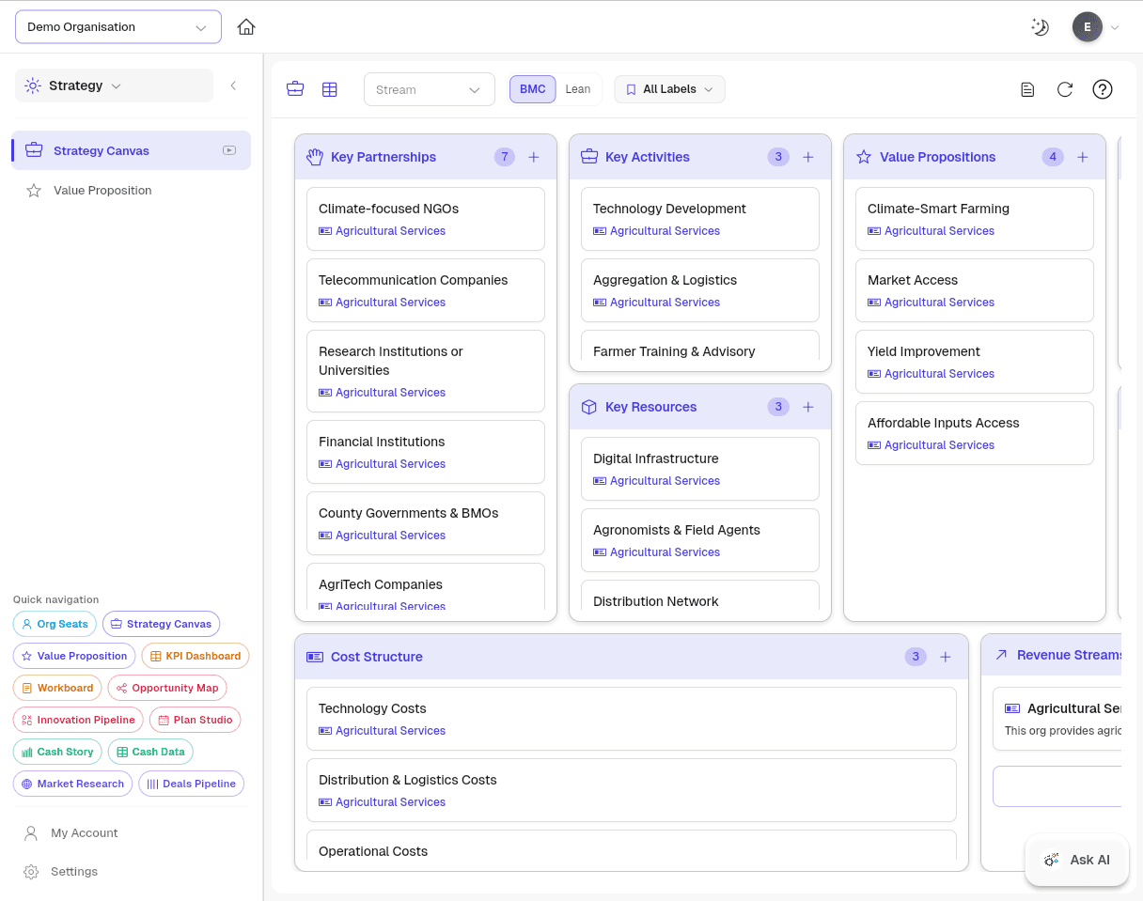Open the Climate-Smart Farming card
Screen dimensions: 1143x901
(975, 219)
